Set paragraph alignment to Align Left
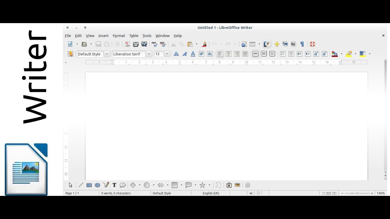 click(220, 54)
